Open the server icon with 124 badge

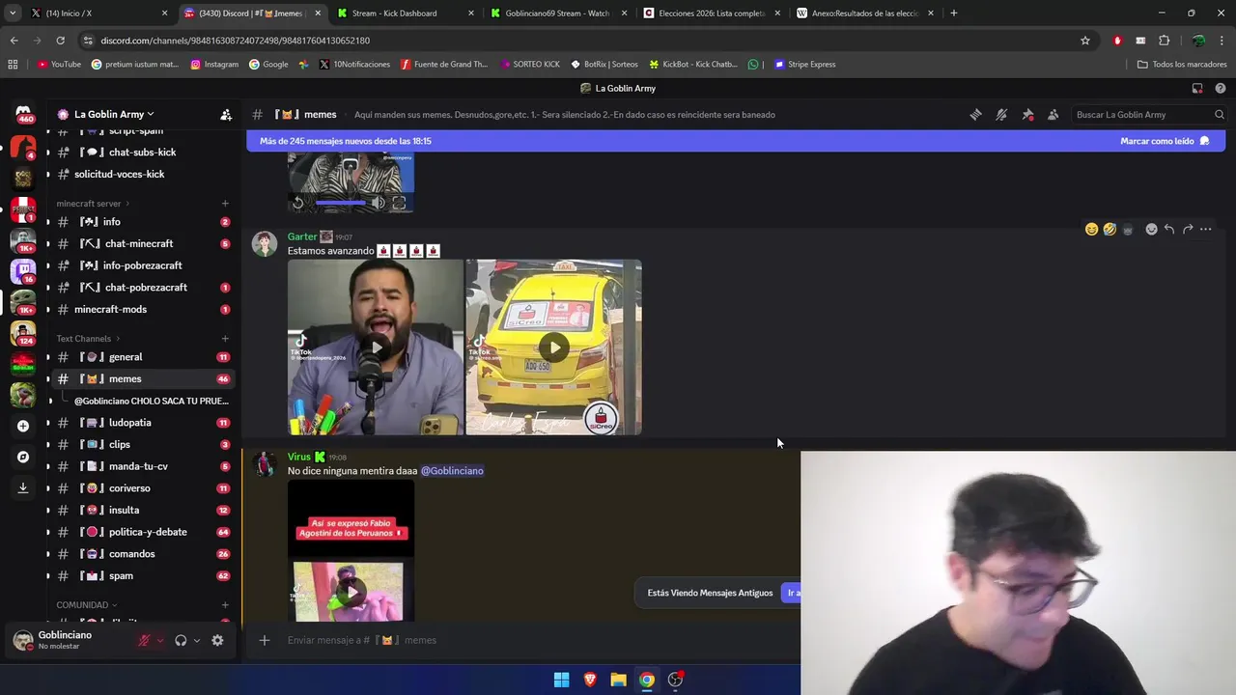[x=23, y=333]
